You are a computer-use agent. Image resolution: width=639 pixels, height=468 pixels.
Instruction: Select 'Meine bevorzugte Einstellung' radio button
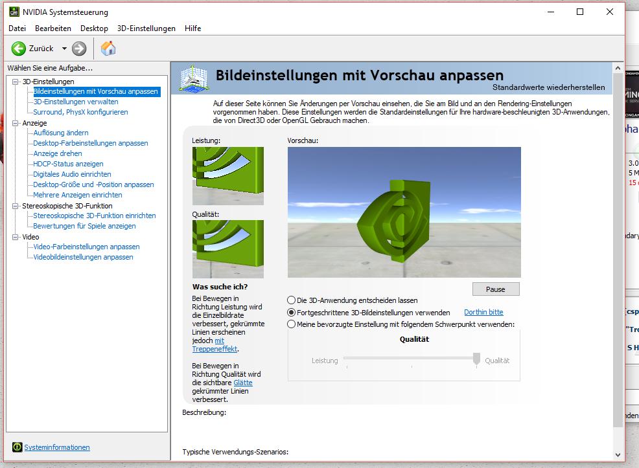[291, 324]
